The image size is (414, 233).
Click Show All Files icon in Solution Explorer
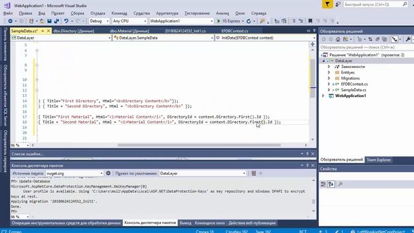(x=385, y=39)
